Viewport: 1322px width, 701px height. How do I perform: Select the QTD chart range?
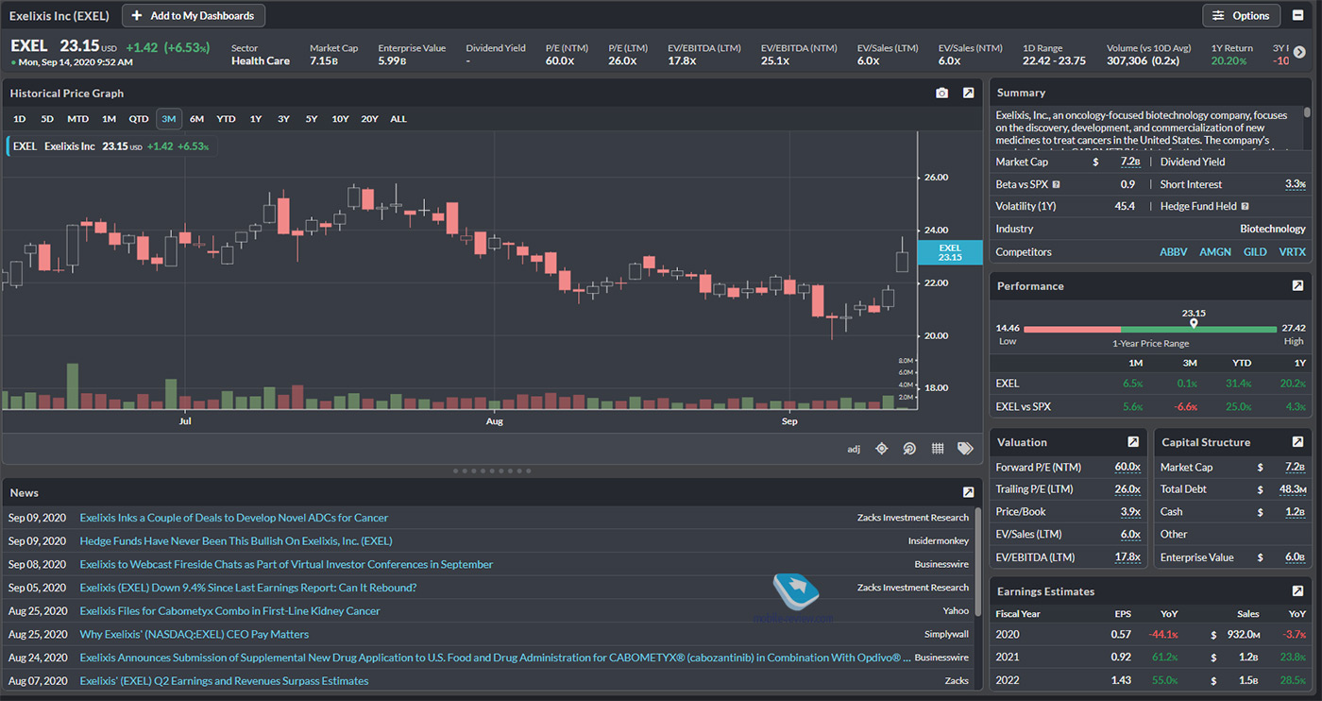click(x=139, y=119)
